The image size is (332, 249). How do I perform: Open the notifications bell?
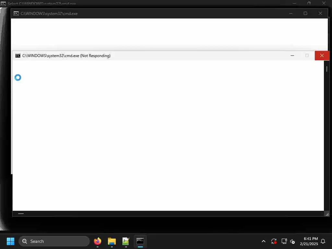click(323, 241)
